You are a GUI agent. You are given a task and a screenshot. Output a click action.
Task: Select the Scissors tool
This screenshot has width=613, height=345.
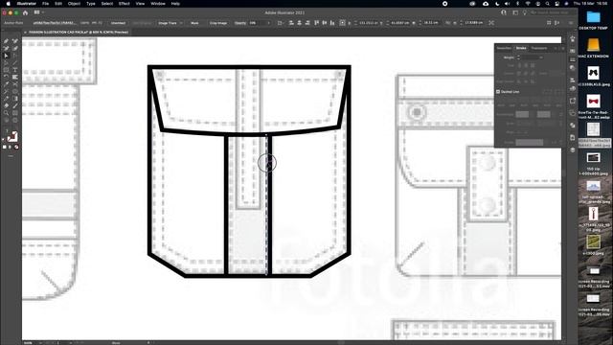pyautogui.click(x=15, y=84)
